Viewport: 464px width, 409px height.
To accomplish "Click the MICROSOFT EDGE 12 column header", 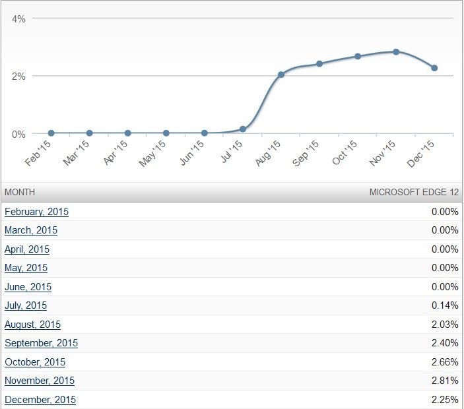I will (x=413, y=193).
